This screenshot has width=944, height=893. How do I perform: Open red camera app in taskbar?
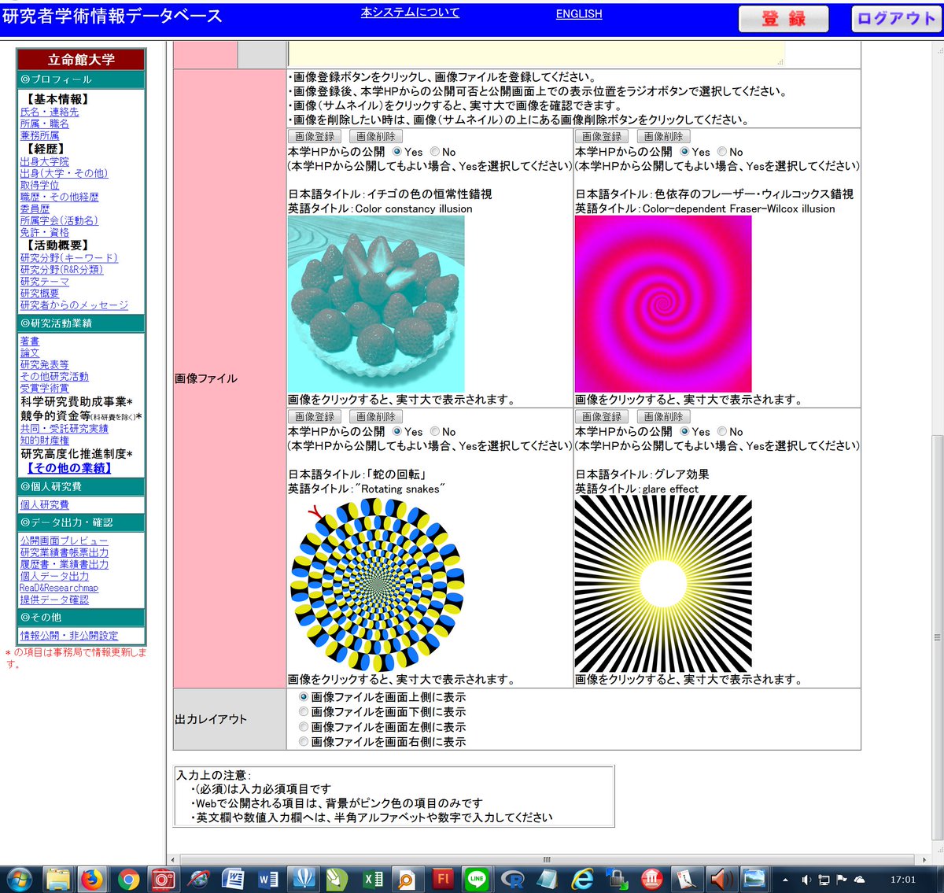coord(163,879)
